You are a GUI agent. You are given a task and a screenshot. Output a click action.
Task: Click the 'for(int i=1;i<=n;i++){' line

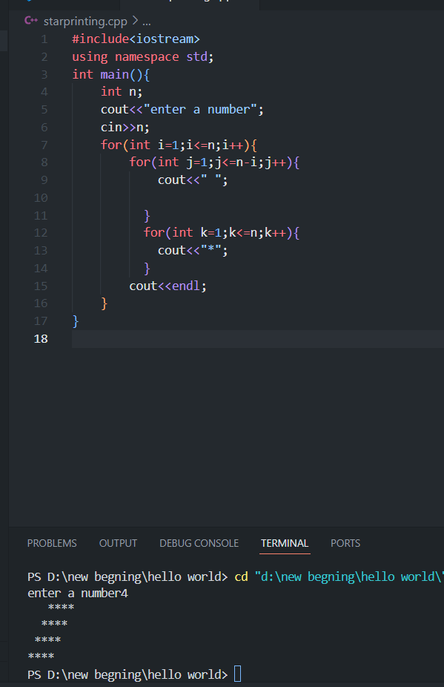(x=179, y=145)
